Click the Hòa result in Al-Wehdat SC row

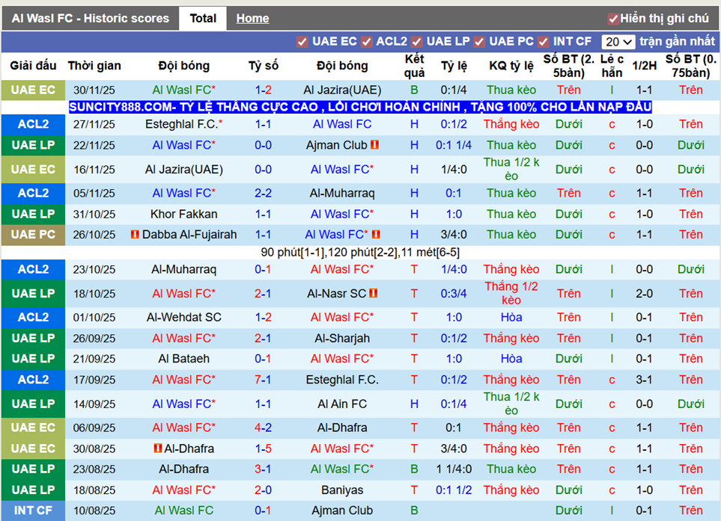[x=511, y=317]
